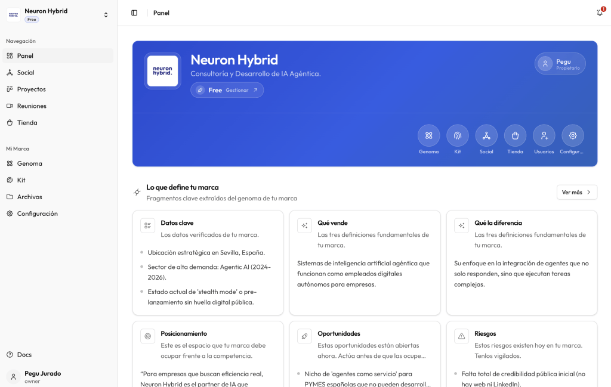Viewport: 611px width, 387px height.
Task: Open Configuración in the sidebar
Action: click(x=58, y=213)
